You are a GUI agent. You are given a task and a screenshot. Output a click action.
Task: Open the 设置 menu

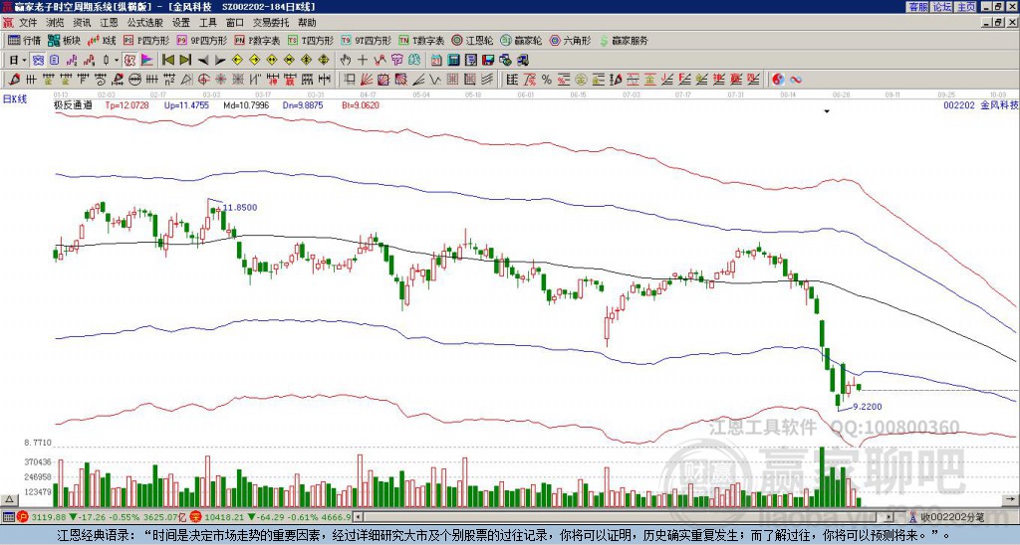[181, 23]
